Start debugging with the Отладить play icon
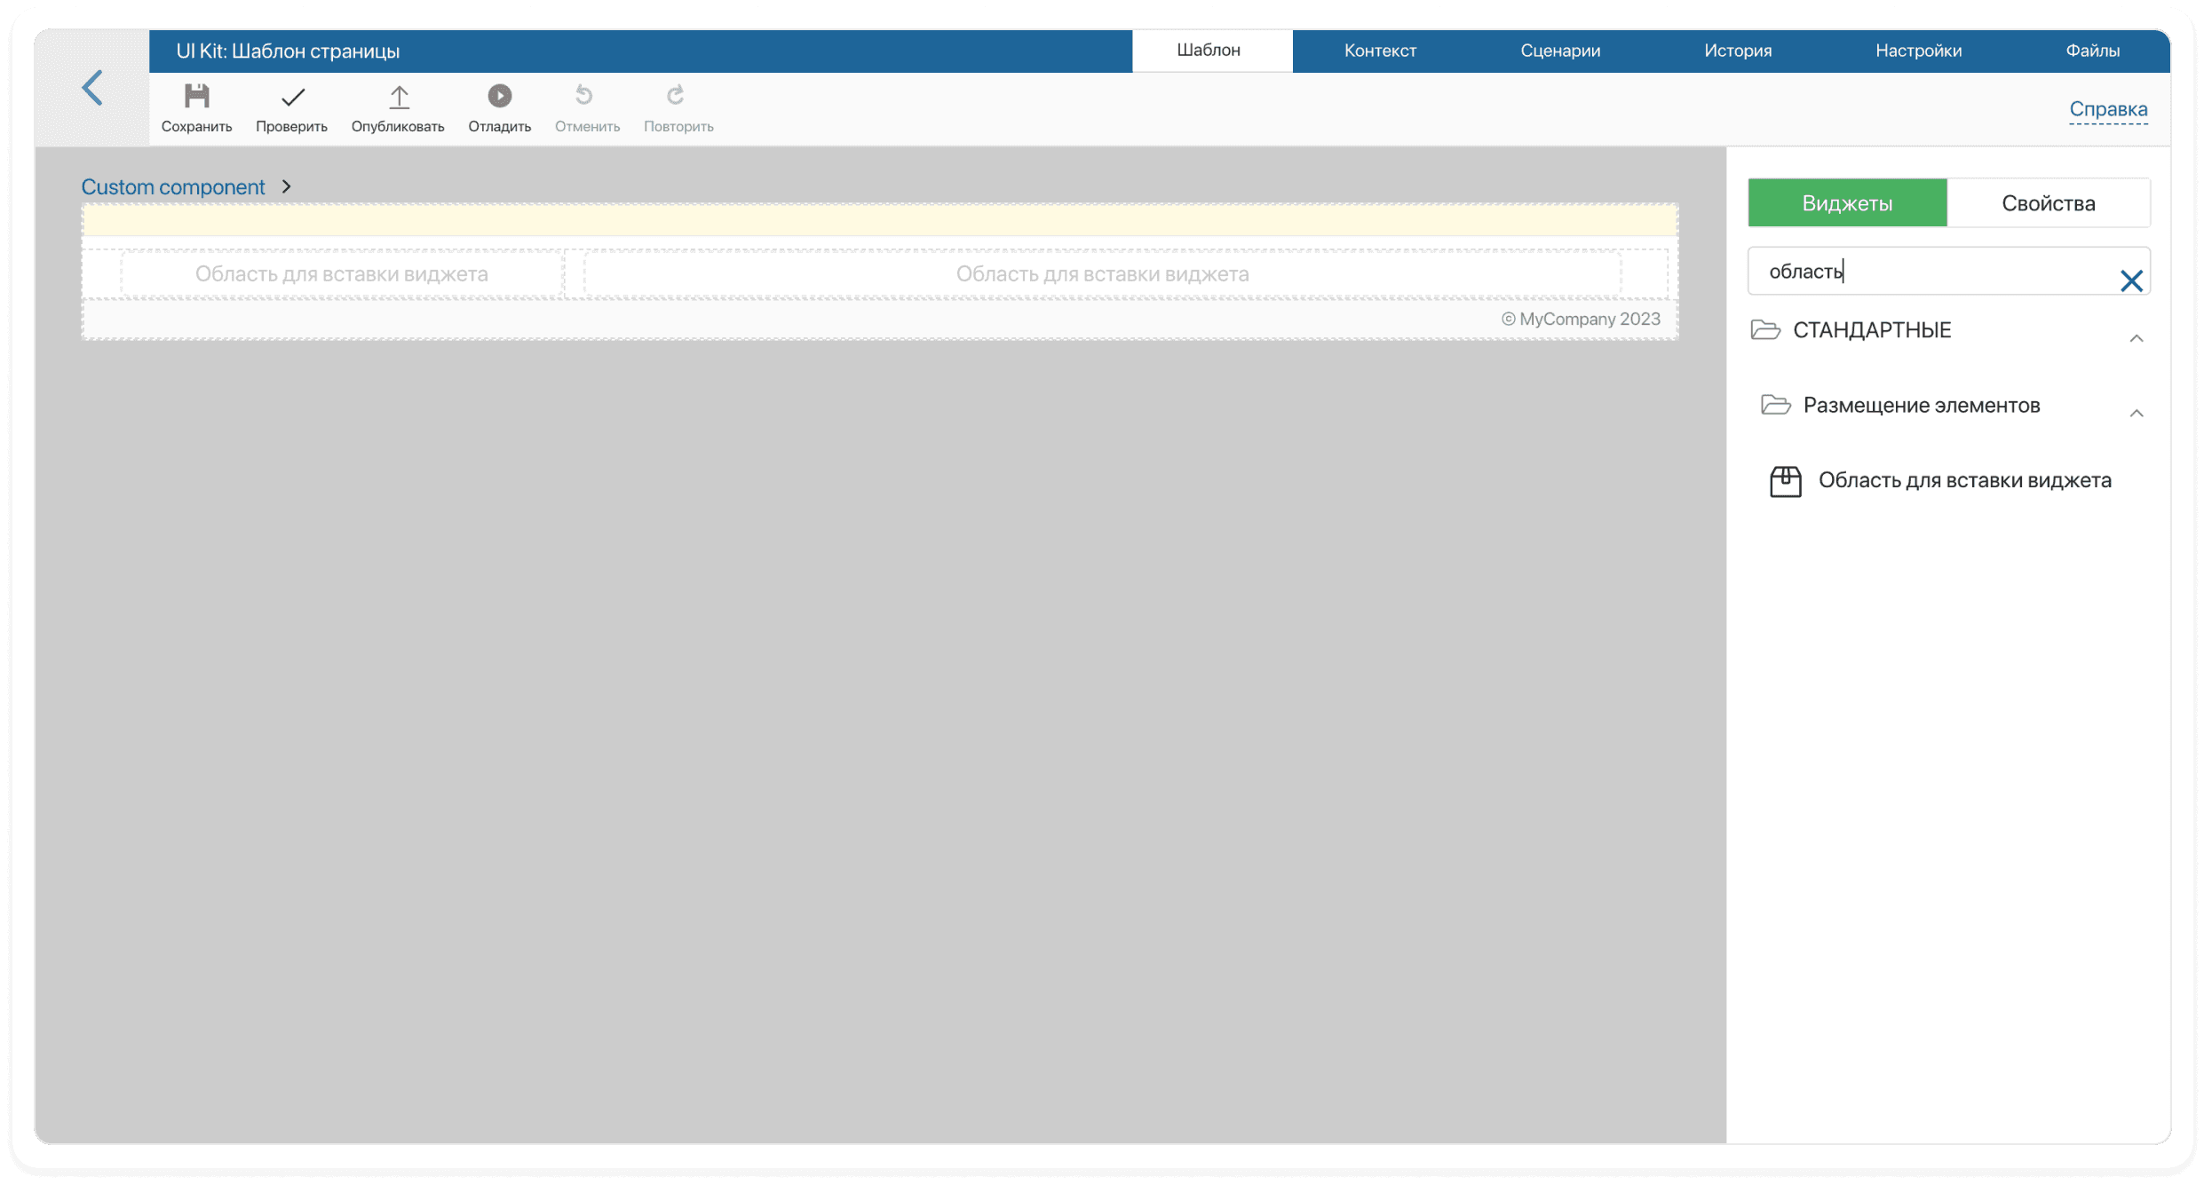This screenshot has width=2204, height=1185. [x=500, y=95]
